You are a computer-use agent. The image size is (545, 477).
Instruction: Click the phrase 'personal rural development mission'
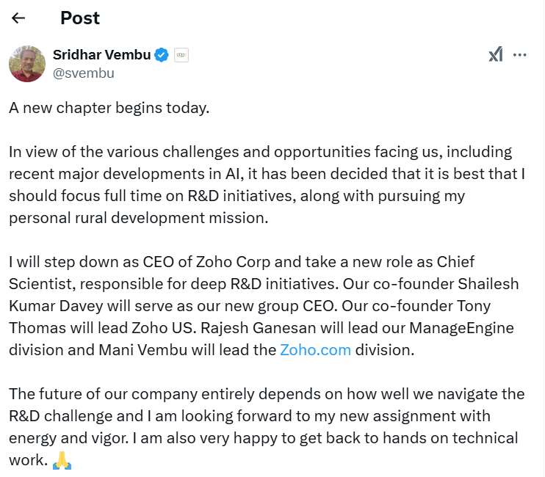point(138,218)
